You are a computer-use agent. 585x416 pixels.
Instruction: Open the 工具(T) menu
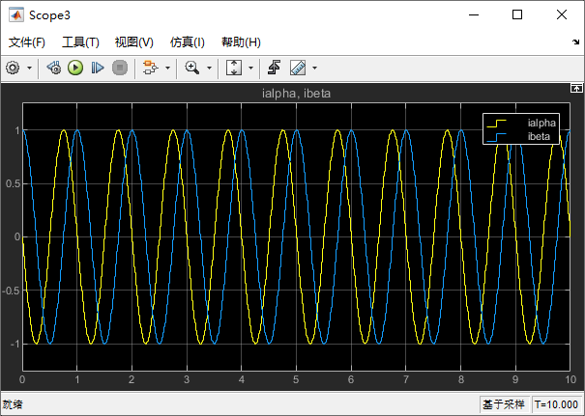[x=80, y=42]
